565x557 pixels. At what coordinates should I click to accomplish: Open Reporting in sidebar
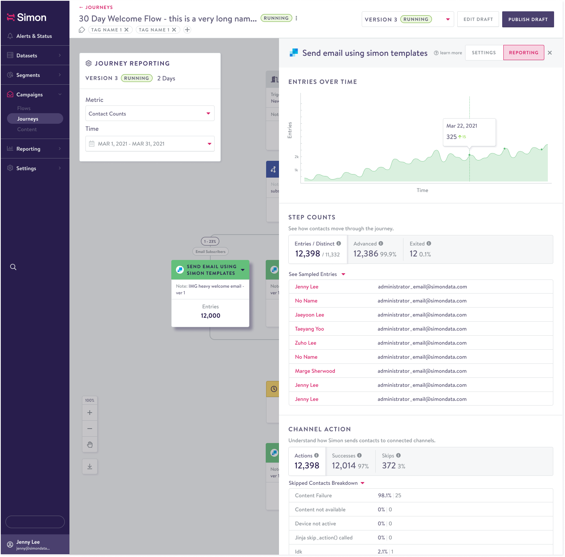[x=35, y=149]
